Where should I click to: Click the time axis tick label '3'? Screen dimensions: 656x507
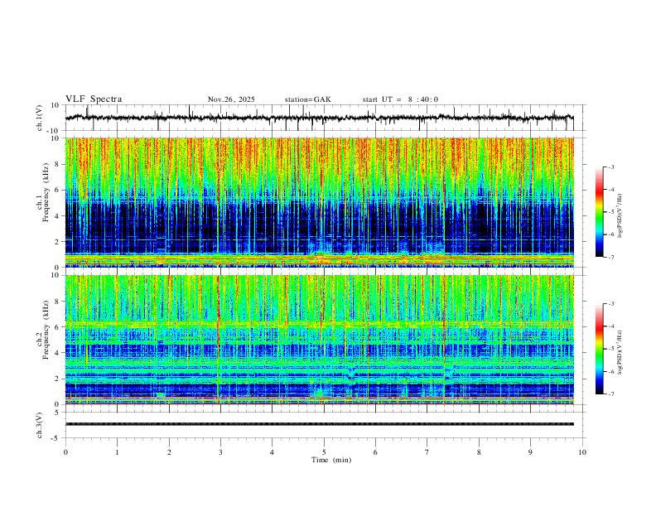pyautogui.click(x=220, y=452)
